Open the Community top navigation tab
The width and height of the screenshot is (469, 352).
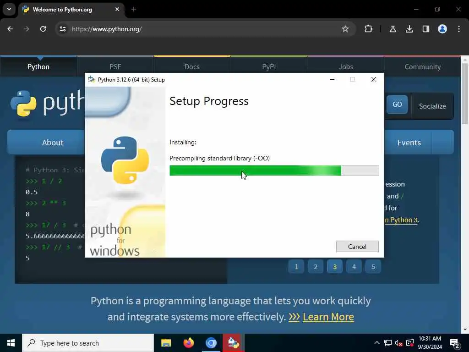422,67
